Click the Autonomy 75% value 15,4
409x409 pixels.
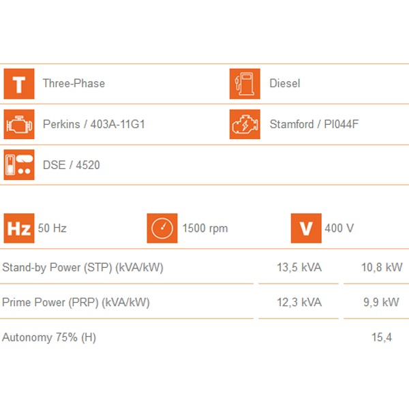point(382,337)
